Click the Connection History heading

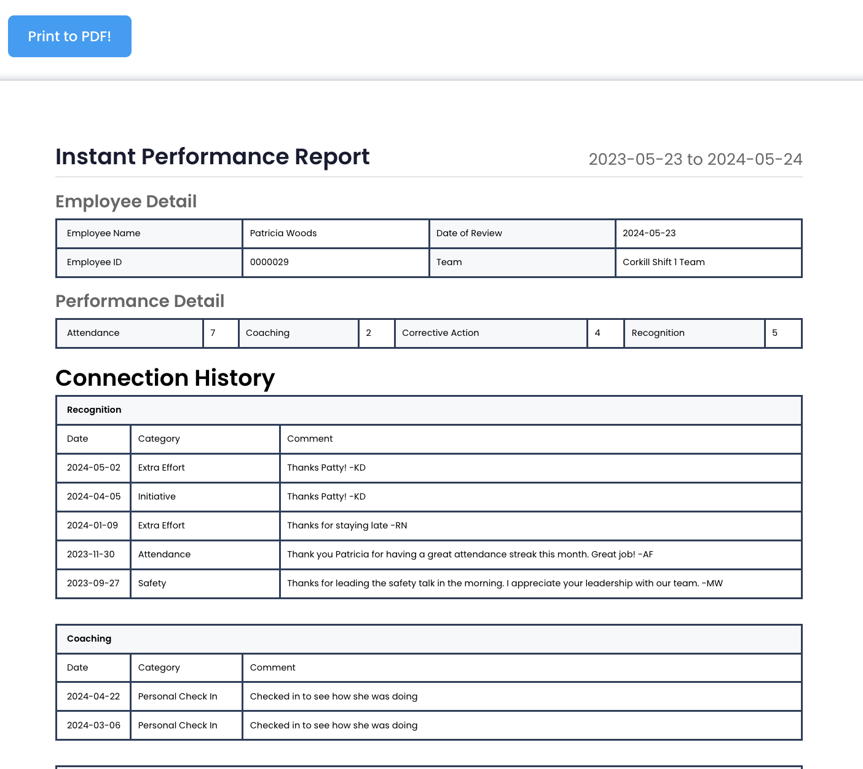coord(165,378)
